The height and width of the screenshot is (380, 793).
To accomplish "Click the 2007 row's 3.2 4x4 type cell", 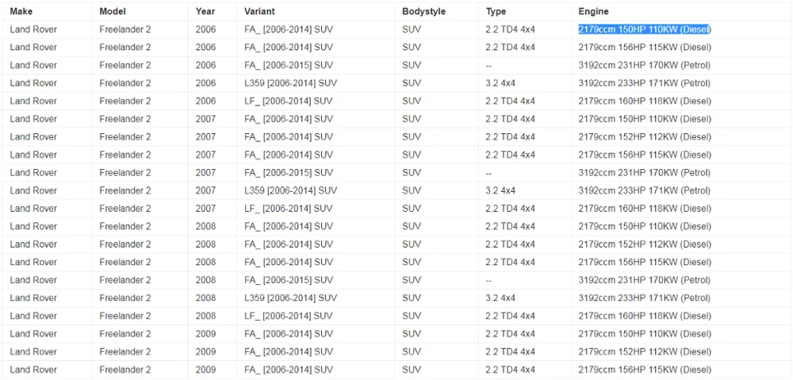I will coord(500,190).
